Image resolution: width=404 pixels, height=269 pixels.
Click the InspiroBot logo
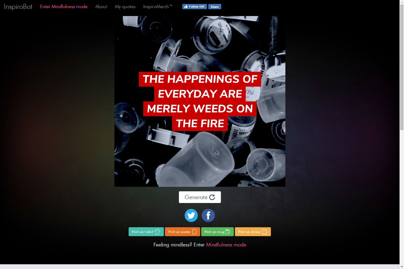click(18, 7)
